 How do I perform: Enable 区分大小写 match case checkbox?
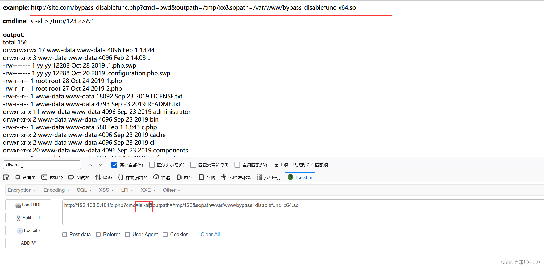pyautogui.click(x=152, y=165)
